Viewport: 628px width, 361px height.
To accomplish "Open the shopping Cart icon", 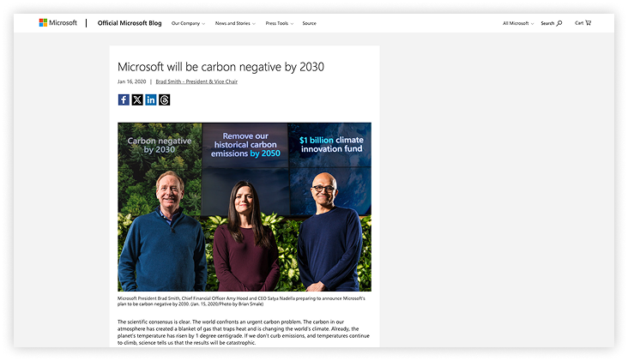I will 588,23.
